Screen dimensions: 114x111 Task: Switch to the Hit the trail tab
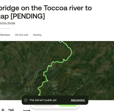(x=22, y=35)
